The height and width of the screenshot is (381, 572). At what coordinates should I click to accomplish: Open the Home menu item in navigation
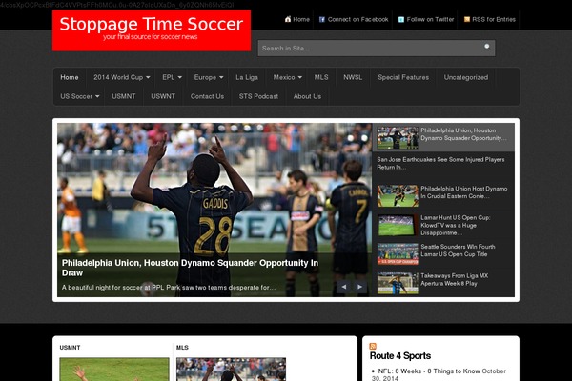pyautogui.click(x=70, y=77)
